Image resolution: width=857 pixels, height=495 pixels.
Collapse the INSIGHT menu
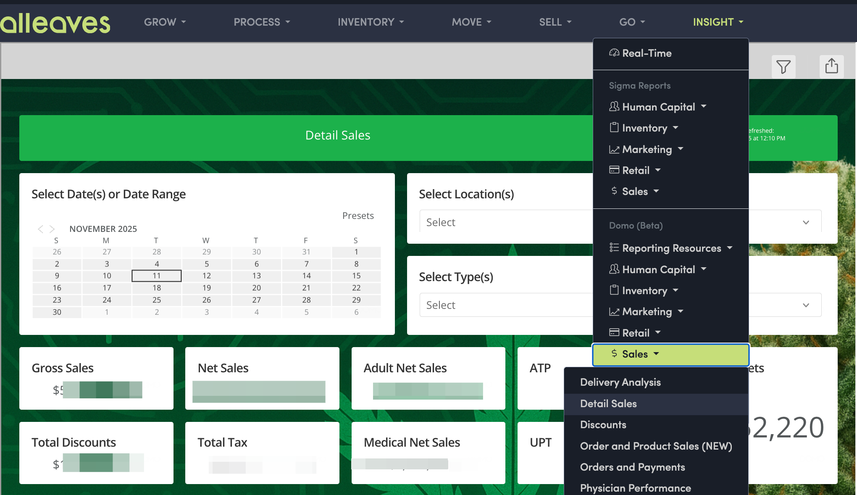coord(718,22)
